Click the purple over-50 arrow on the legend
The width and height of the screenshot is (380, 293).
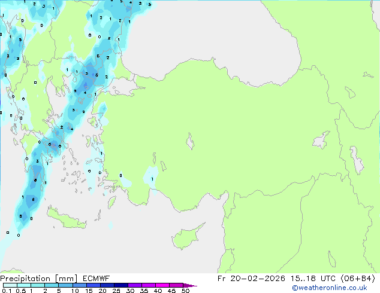190,285
